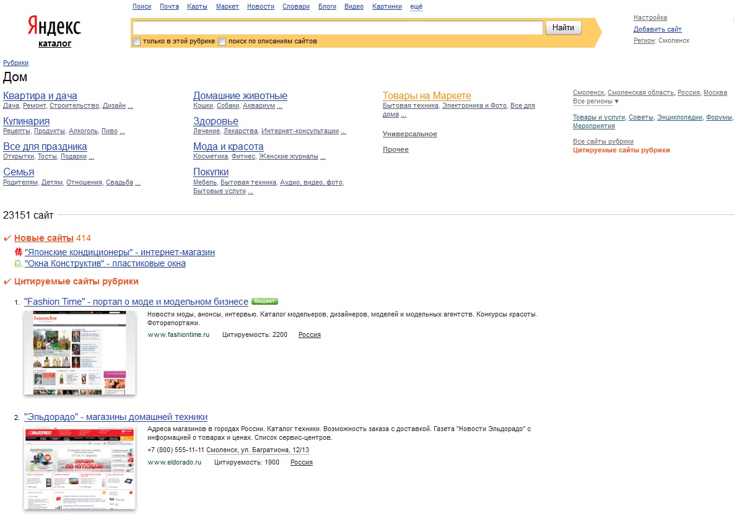Open the Настройка link

pos(650,18)
